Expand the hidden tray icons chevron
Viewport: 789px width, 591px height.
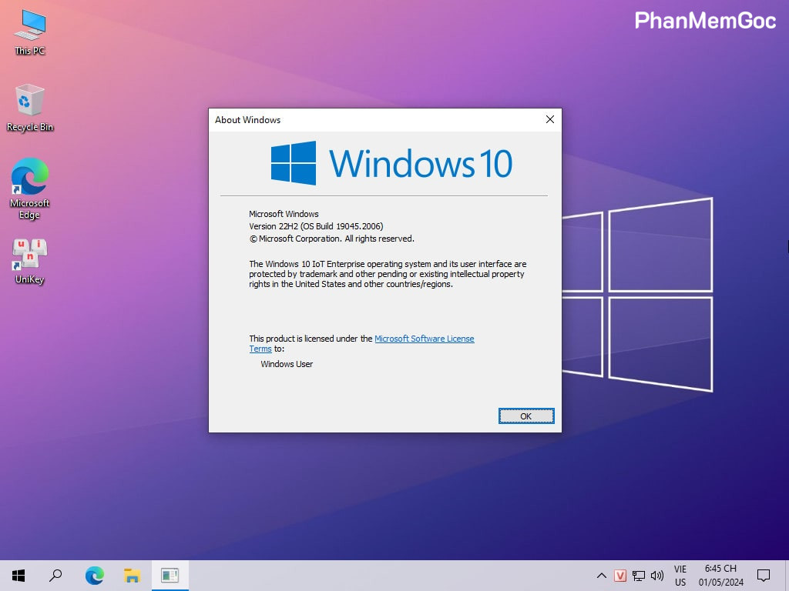point(602,576)
